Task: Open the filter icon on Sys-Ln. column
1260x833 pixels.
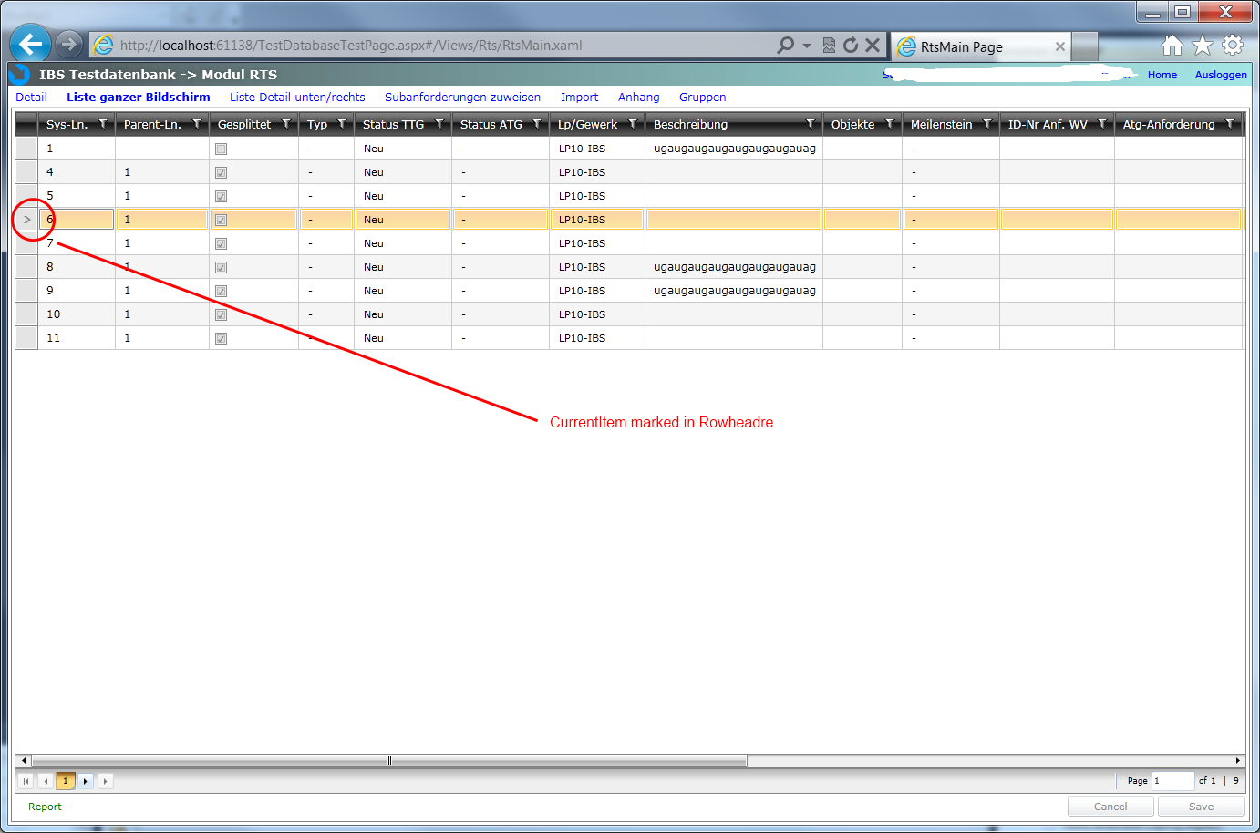Action: point(103,124)
